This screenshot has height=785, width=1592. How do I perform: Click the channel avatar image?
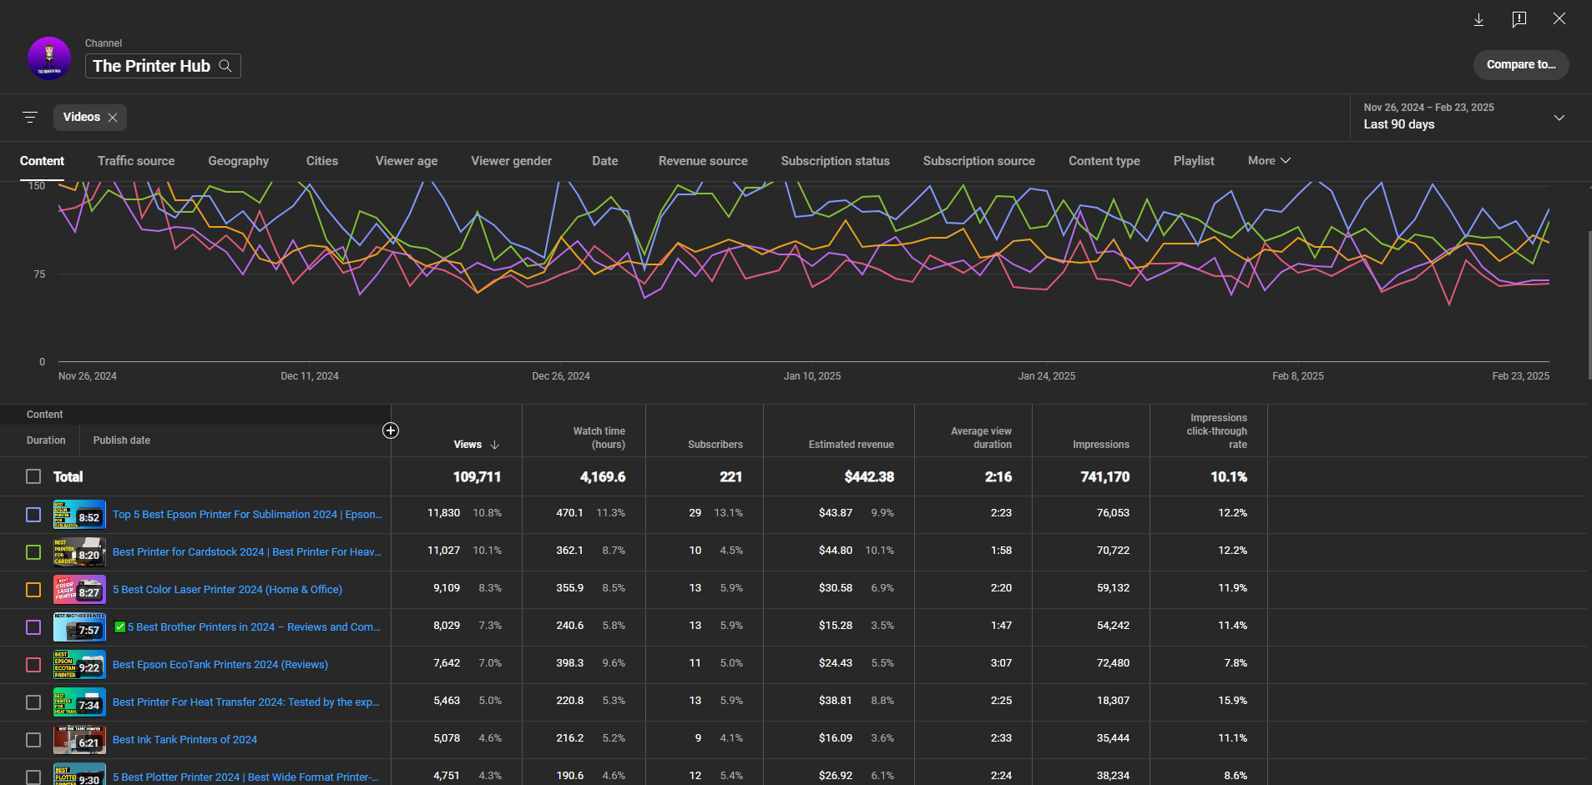(x=49, y=58)
